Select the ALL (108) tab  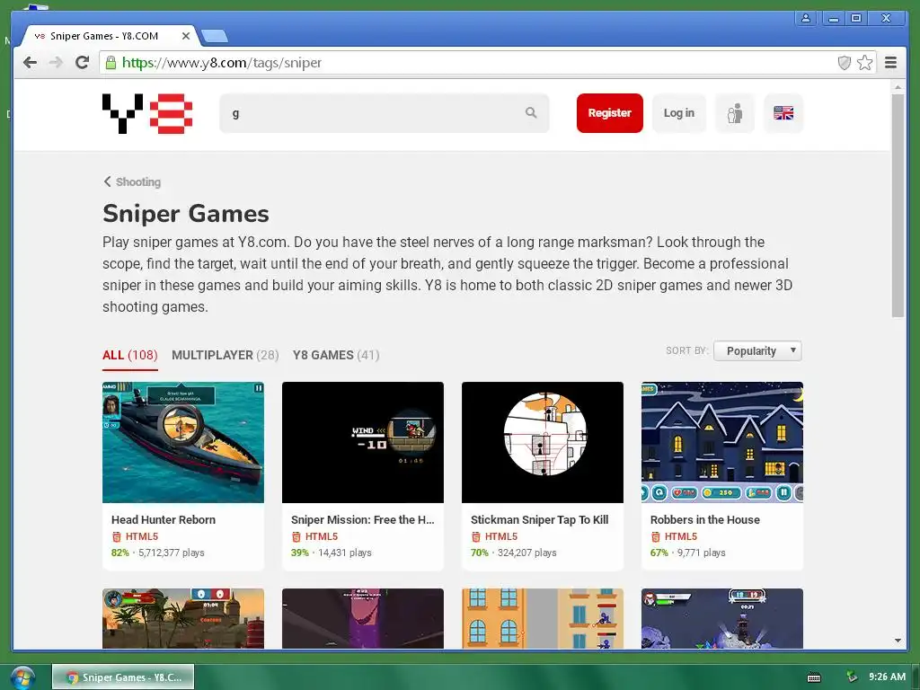tap(129, 355)
